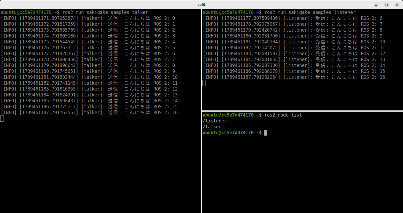Click the listener log line ending in 16
The image size is (403, 213).
[294, 77]
